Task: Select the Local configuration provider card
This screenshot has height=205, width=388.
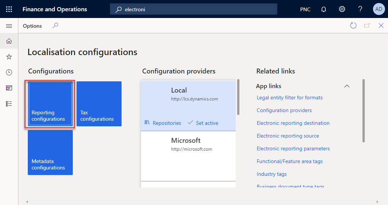Action: 188,106
